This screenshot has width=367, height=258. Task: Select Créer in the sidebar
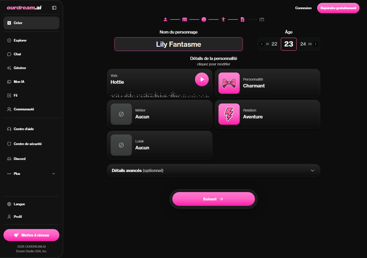[x=31, y=23]
